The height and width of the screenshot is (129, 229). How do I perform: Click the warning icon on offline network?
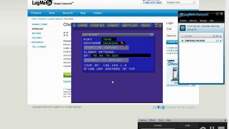click(214, 36)
